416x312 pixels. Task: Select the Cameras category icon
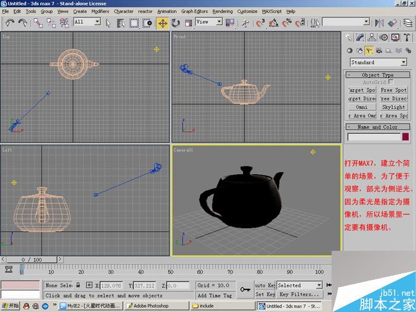pos(379,51)
